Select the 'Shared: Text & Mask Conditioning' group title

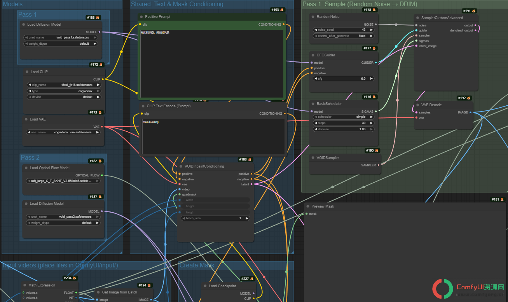click(x=177, y=4)
